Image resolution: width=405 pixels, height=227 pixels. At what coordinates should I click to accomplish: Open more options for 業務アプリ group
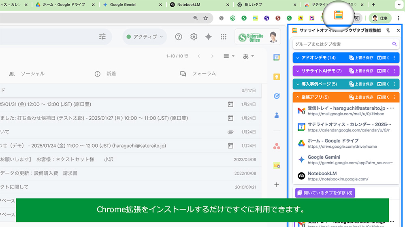pyautogui.click(x=394, y=97)
